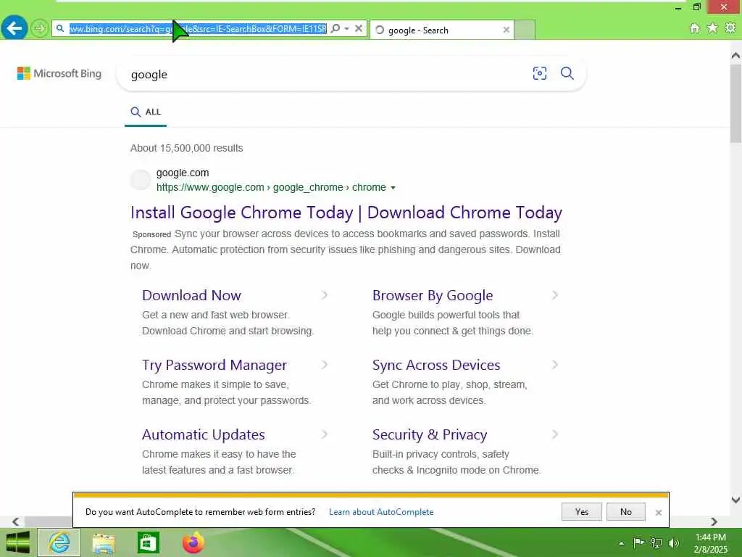Open 'Learn about AutoComplete' link
The width and height of the screenshot is (742, 557).
(x=381, y=512)
